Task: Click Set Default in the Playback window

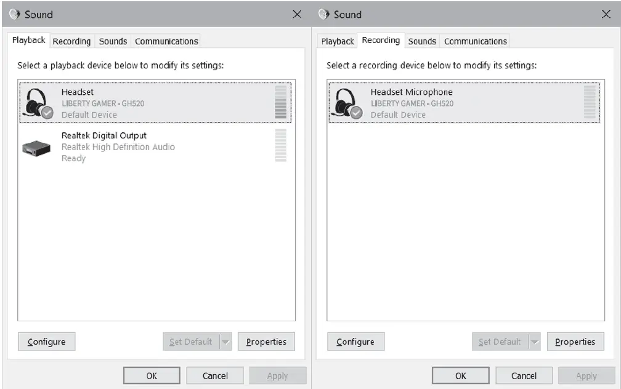Action: click(x=191, y=342)
